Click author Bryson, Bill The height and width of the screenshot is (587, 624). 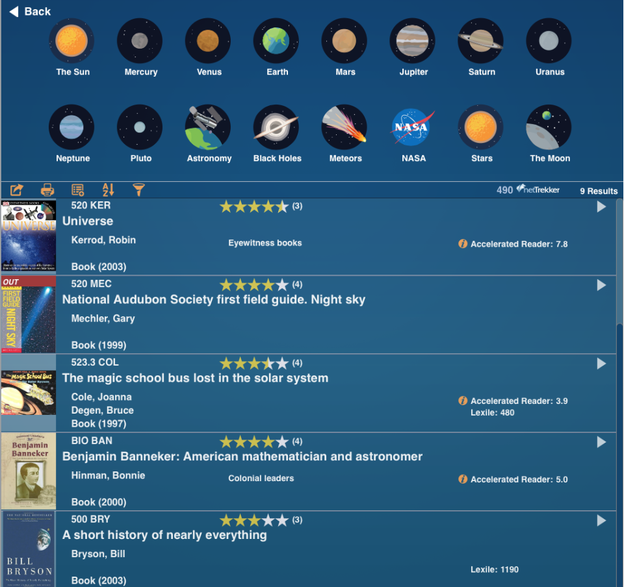98,554
